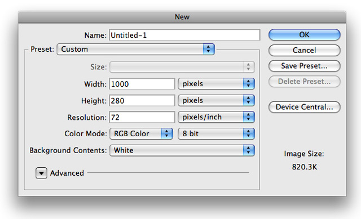361x219 pixels.
Task: Open the Color Mode dropdown RGB Color
Action: (141, 134)
